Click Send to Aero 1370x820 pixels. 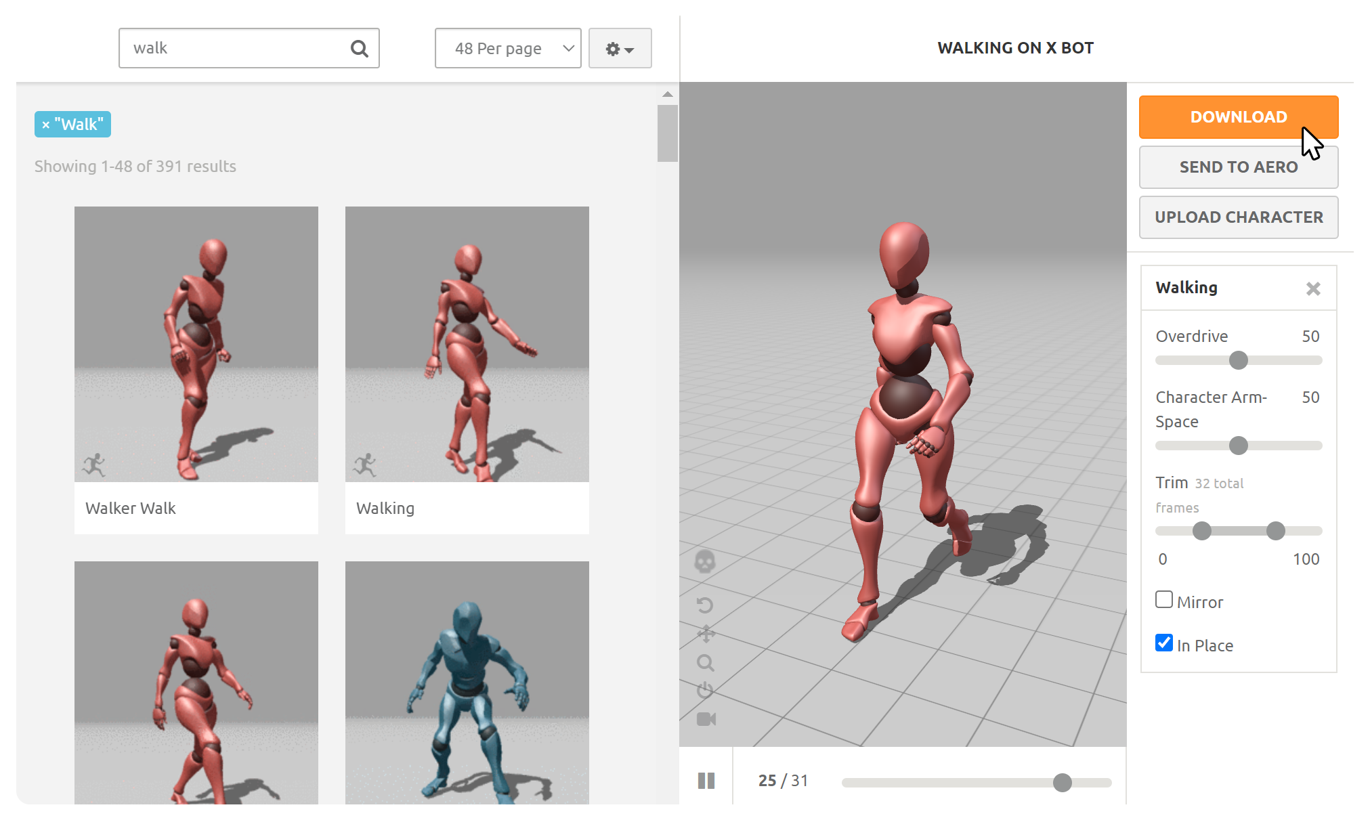pyautogui.click(x=1239, y=167)
